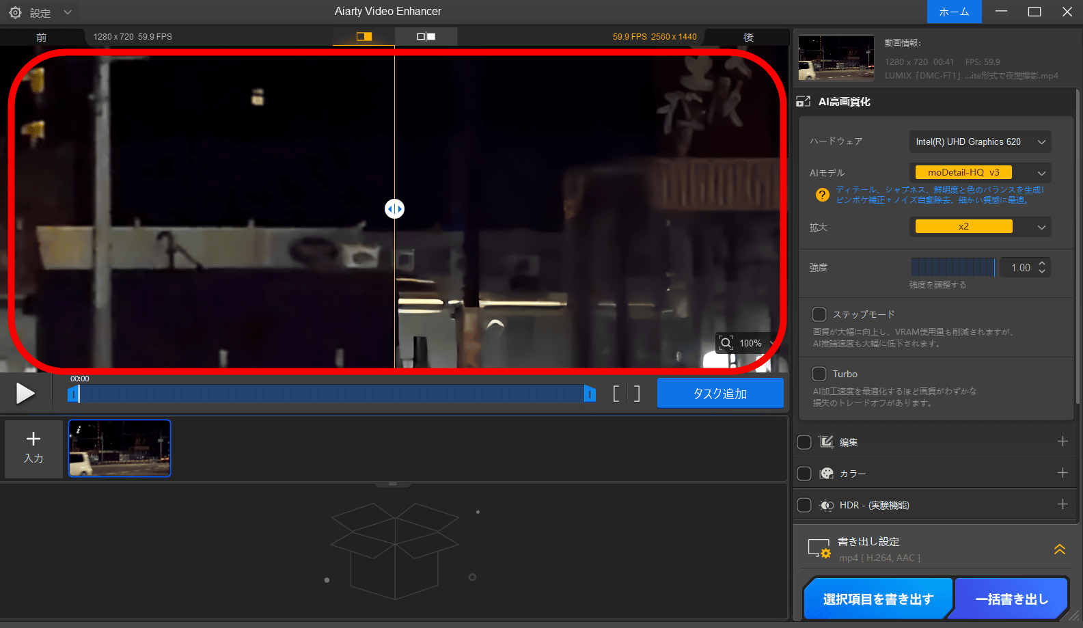Toggle the Turbo checkbox

[x=819, y=374]
